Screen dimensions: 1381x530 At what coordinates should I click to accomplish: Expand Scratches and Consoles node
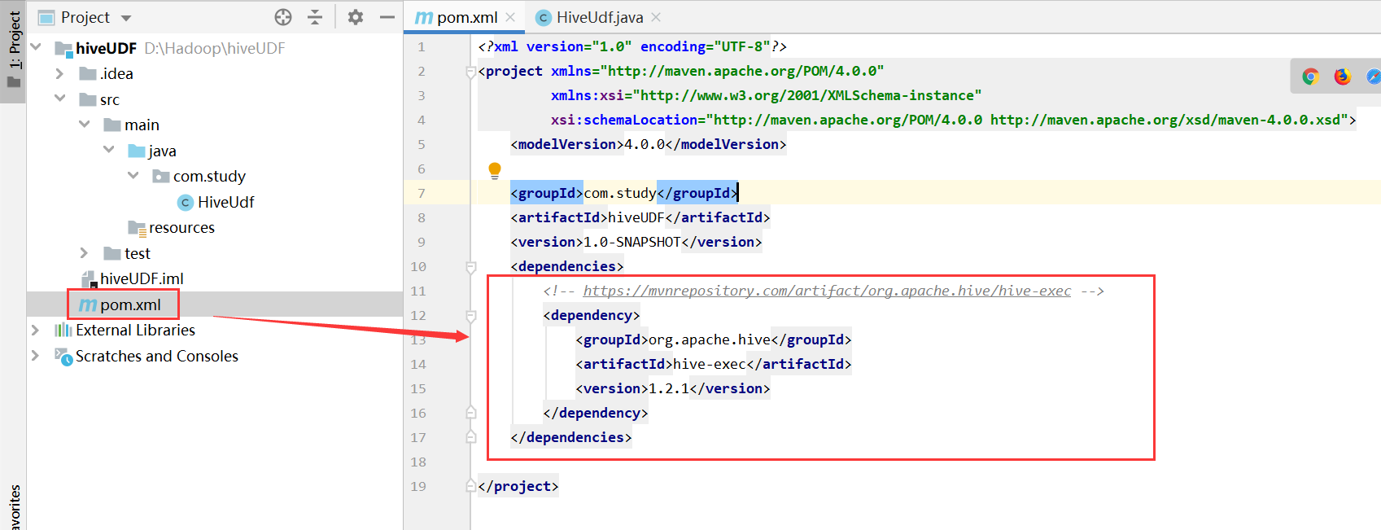tap(35, 356)
